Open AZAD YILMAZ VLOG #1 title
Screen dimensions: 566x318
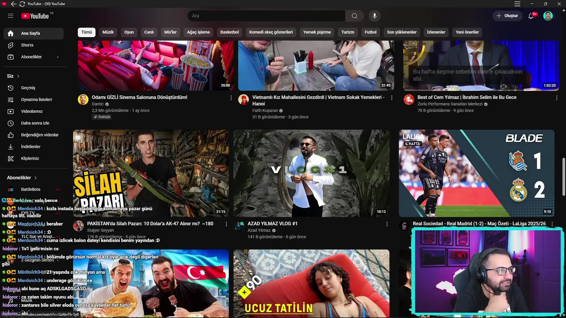pyautogui.click(x=272, y=224)
